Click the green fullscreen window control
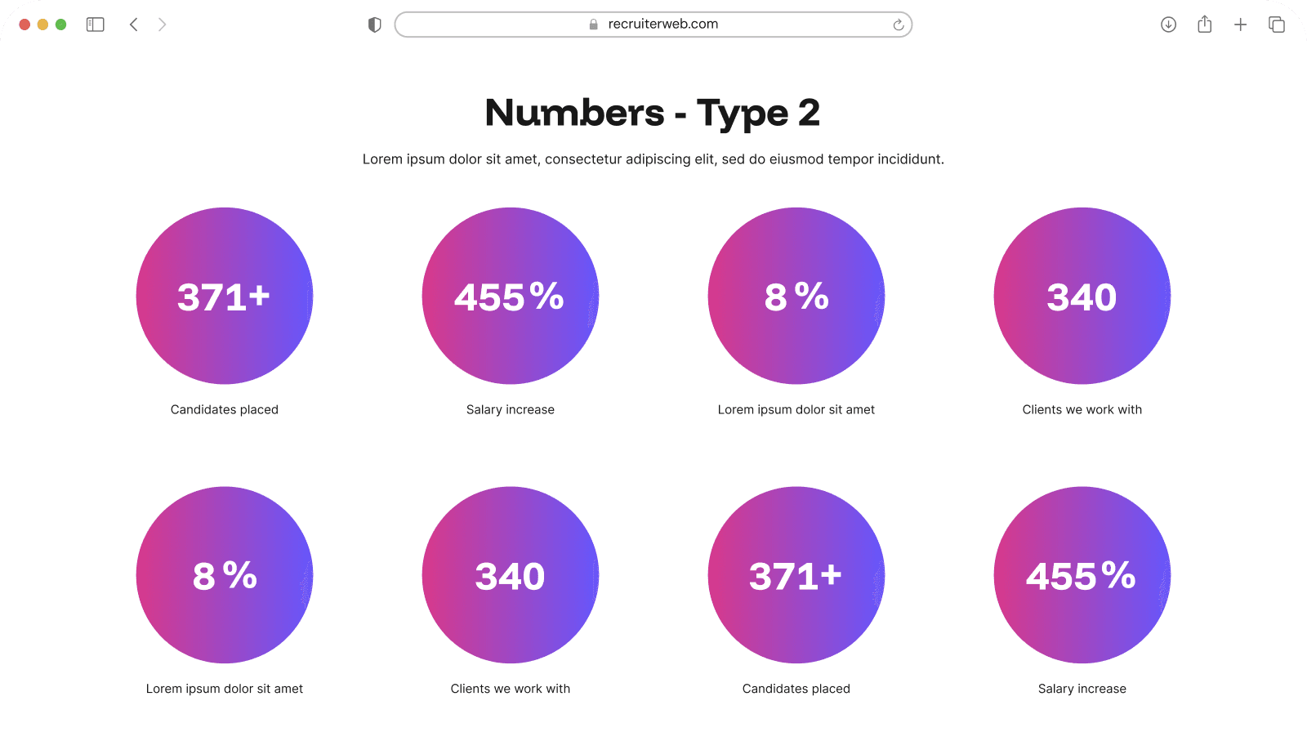 60,25
